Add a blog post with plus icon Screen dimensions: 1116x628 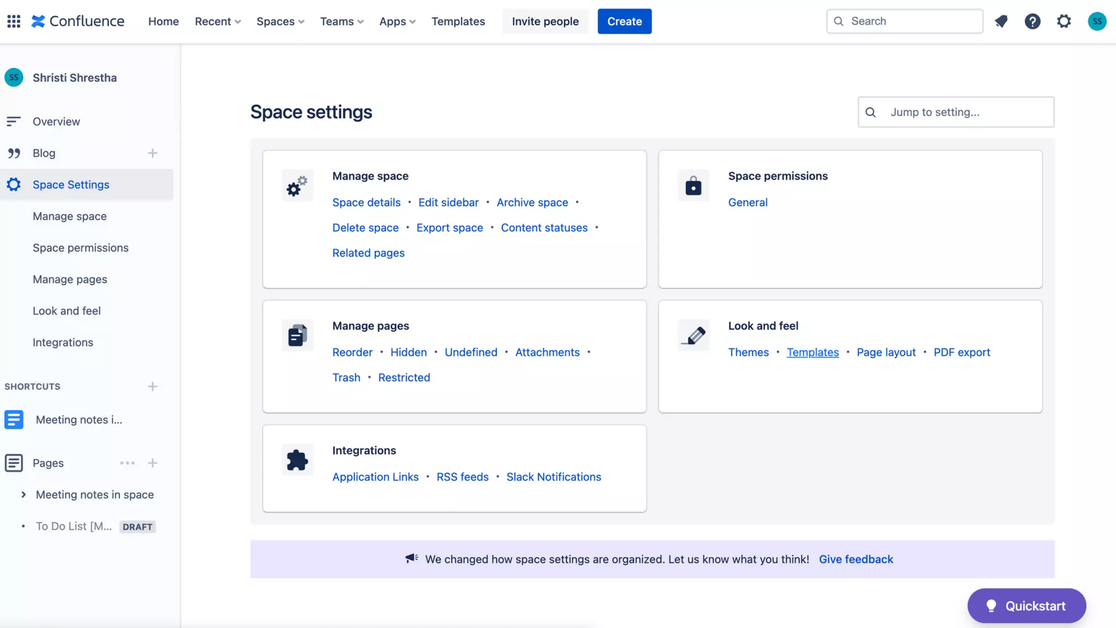(153, 153)
